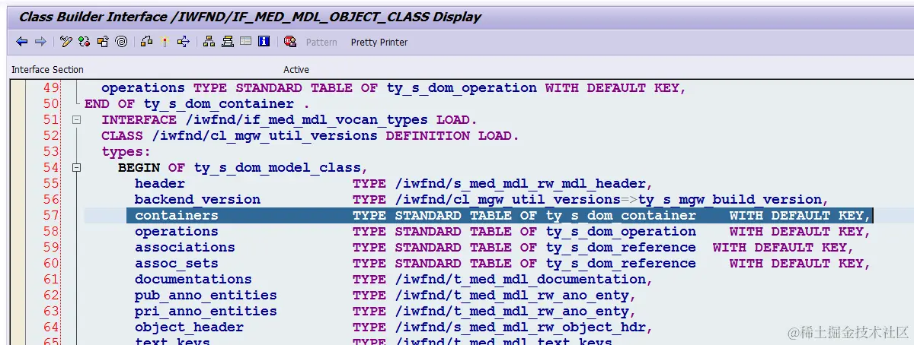Click the 'backend_version' field name
This screenshot has height=345, width=914.
coord(197,199)
